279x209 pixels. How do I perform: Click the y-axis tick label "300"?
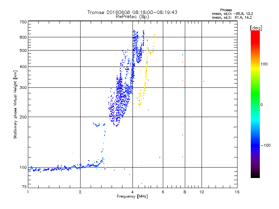[x=23, y=88]
